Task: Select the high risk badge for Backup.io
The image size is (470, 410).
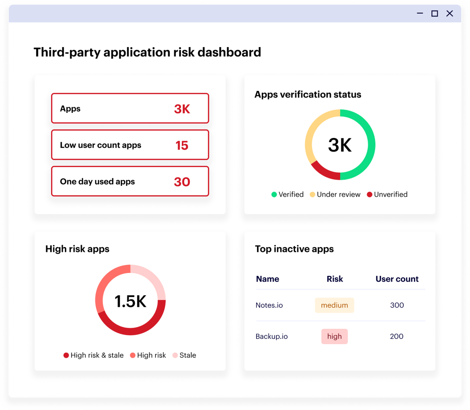Action: pyautogui.click(x=334, y=336)
